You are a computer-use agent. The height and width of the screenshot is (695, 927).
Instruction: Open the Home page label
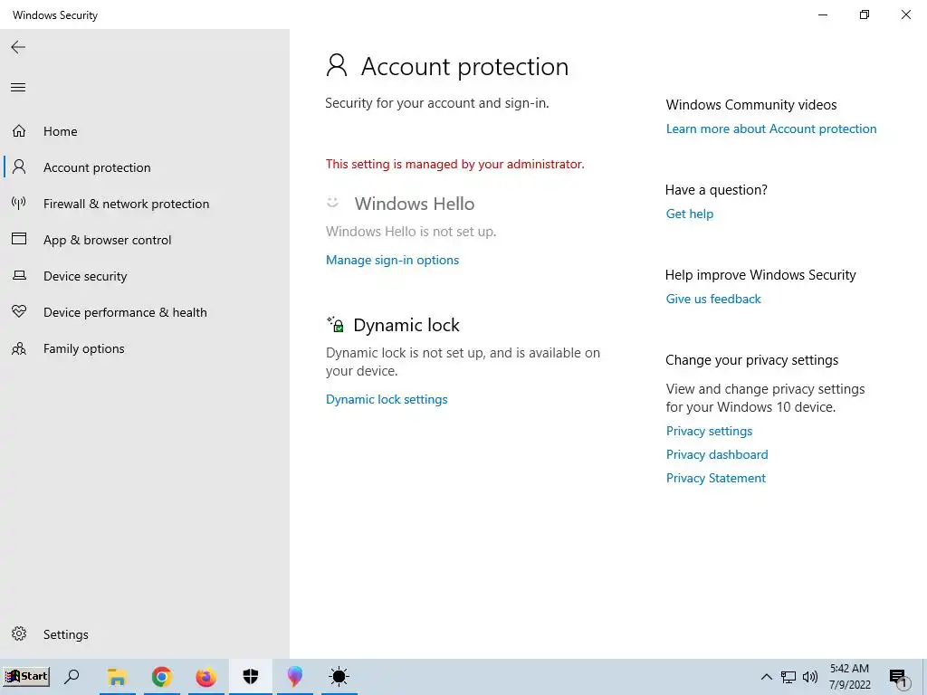click(61, 131)
